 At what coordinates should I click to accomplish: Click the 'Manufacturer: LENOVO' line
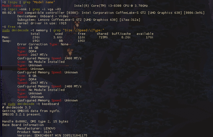[x=36, y=128]
